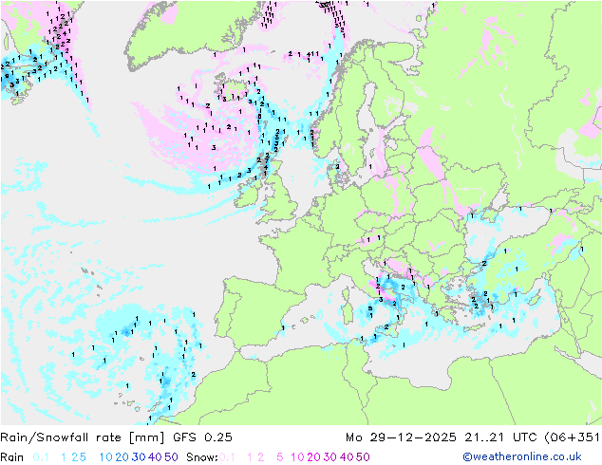Click the '(06+351' run offset text
Image resolution: width=602 pixels, height=465 pixels.
573,437
